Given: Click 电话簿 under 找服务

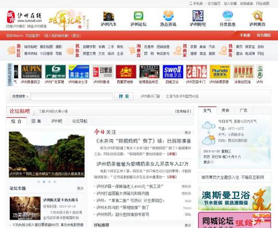Looking at the screenshot, I should (x=250, y=53).
